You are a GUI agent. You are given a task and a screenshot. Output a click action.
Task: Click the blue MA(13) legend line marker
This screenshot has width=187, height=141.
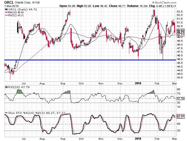[x=6, y=12]
